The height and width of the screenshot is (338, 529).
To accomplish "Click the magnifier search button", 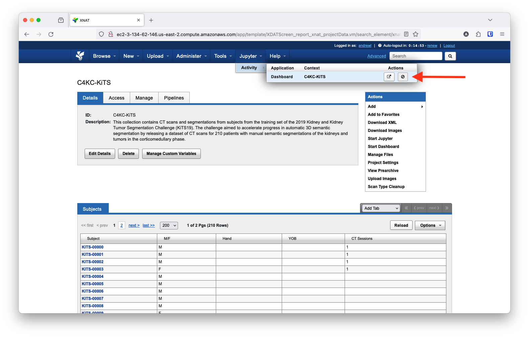I will pos(450,56).
